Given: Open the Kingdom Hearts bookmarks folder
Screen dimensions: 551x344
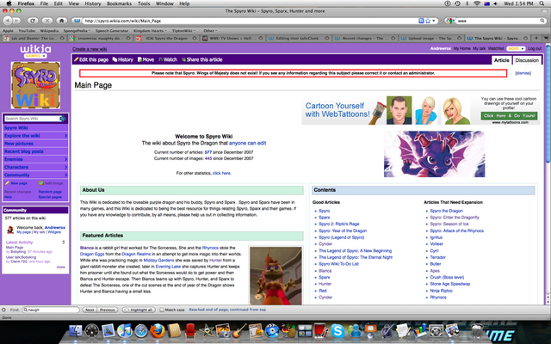Looking at the screenshot, I should (150, 31).
